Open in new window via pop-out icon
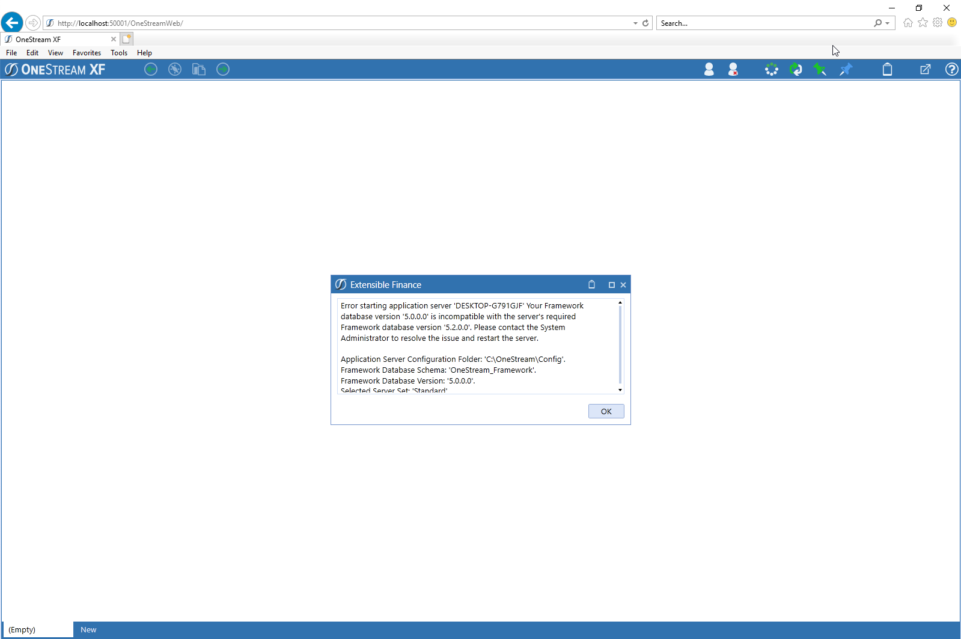This screenshot has height=639, width=961. pos(926,69)
